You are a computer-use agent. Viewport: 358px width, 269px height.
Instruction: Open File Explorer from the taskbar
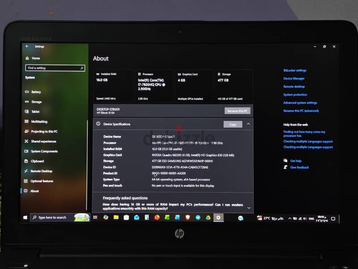pos(116,217)
